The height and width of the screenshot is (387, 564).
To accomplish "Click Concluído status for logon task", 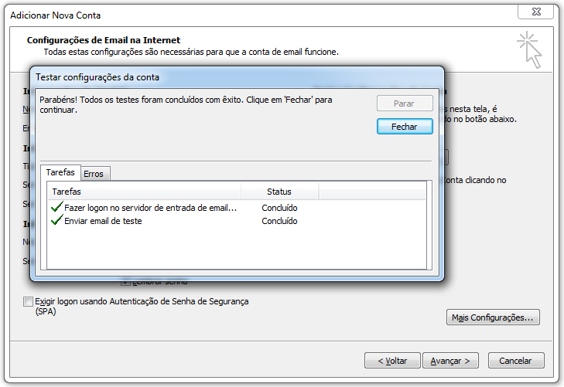I will tap(279, 208).
